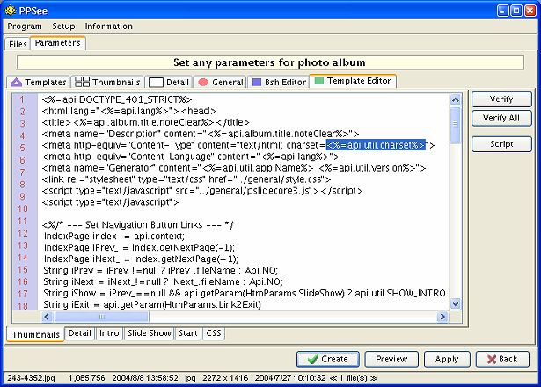Screen dimensions: 541x387
Task: Click the 'String iExit' code line
Action: tap(152, 304)
